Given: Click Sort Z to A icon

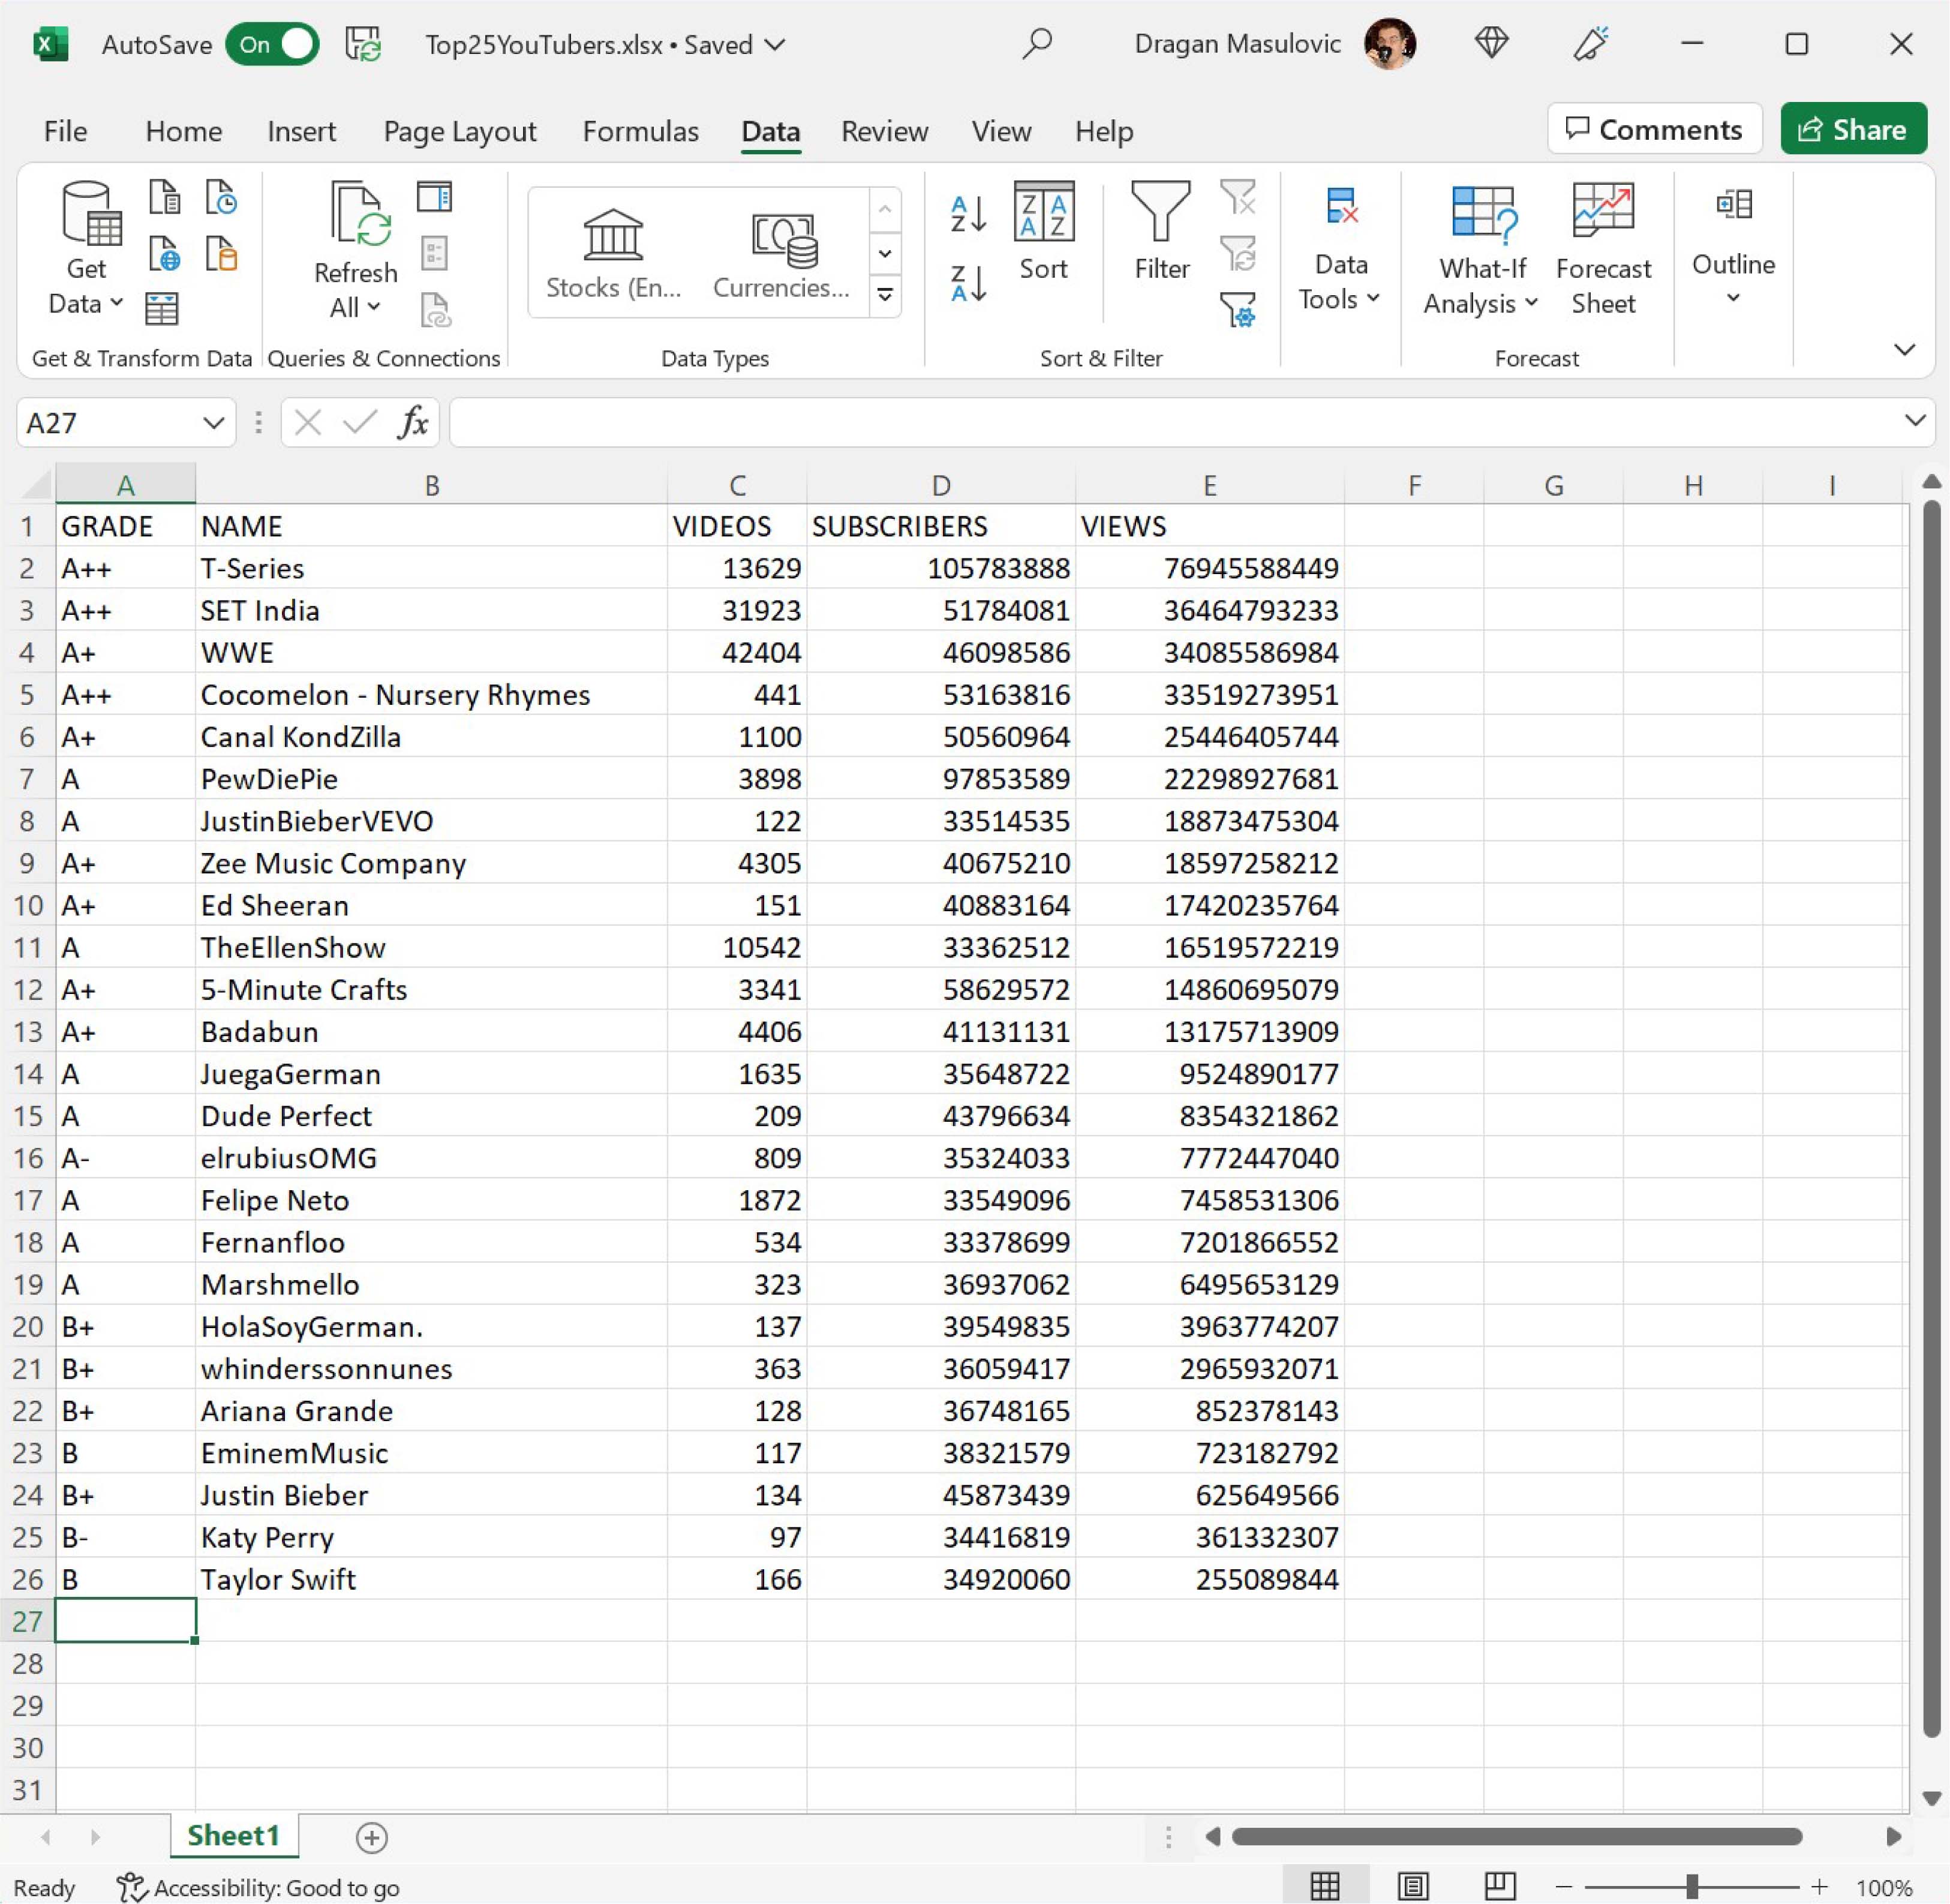Looking at the screenshot, I should tap(967, 283).
